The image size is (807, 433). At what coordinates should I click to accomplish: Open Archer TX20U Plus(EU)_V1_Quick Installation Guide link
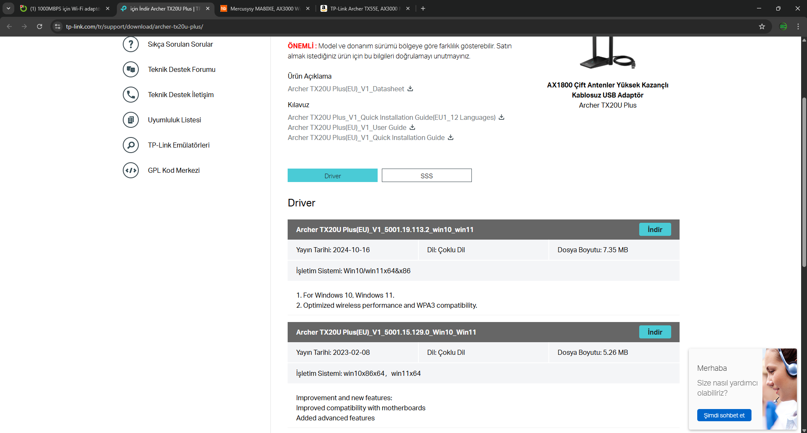(x=366, y=137)
